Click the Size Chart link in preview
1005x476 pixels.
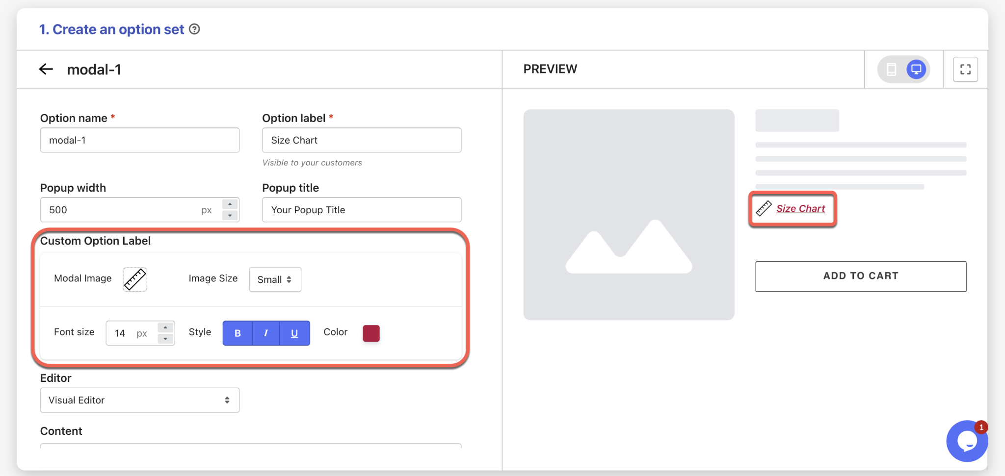click(x=801, y=208)
